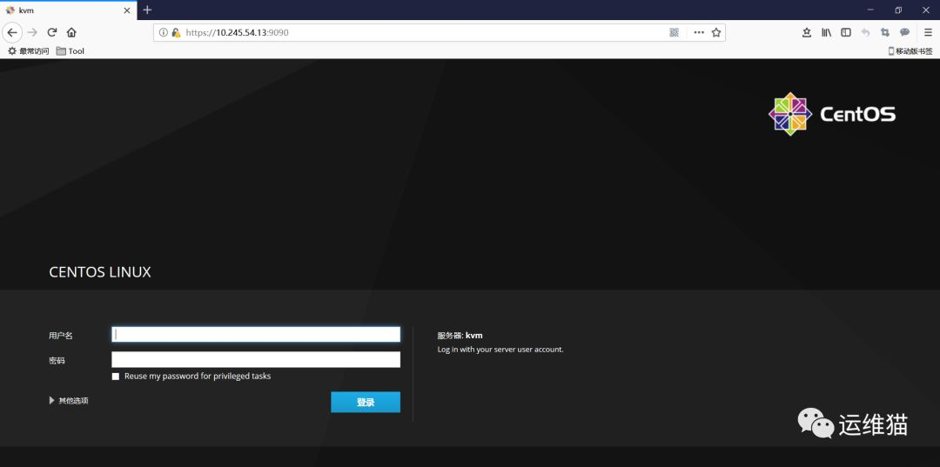Open the bookmarks tray icon in toolbar
This screenshot has height=467, width=940.
click(807, 32)
